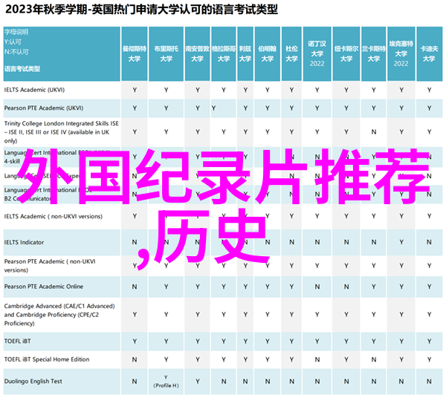Click Trinity College row's Y under 埃克塞特大学
This screenshot has width=446, height=398.
point(401,132)
